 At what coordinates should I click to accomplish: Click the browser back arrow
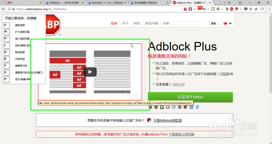(3, 9)
